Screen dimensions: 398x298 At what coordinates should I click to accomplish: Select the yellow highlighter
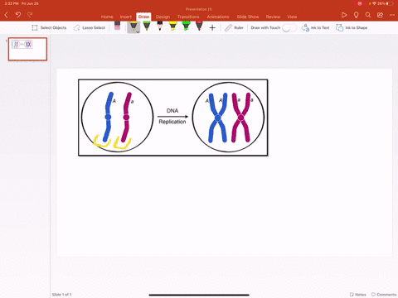(173, 26)
